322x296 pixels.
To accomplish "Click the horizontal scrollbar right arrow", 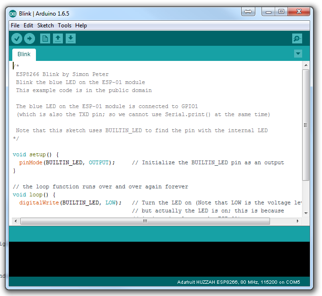I will (297, 221).
